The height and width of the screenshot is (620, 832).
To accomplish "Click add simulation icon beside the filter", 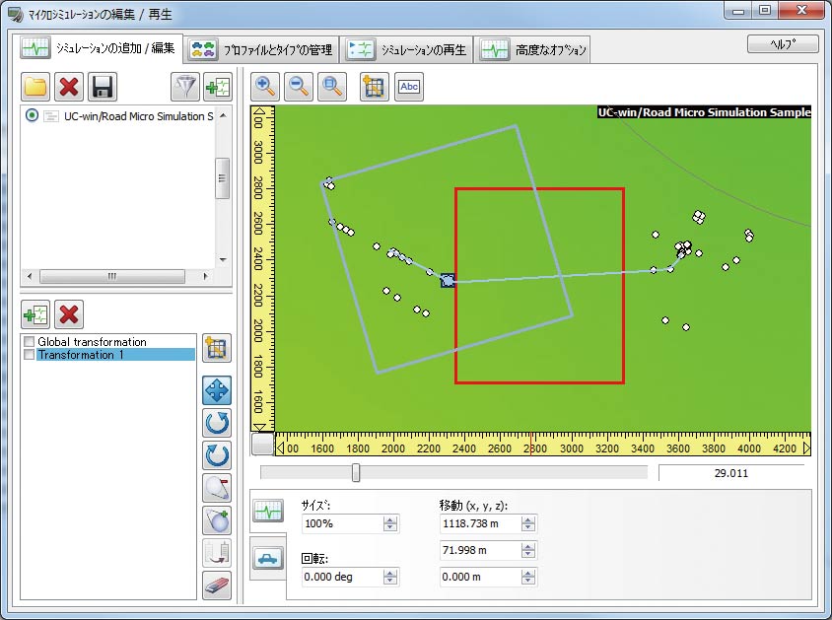I will [218, 87].
